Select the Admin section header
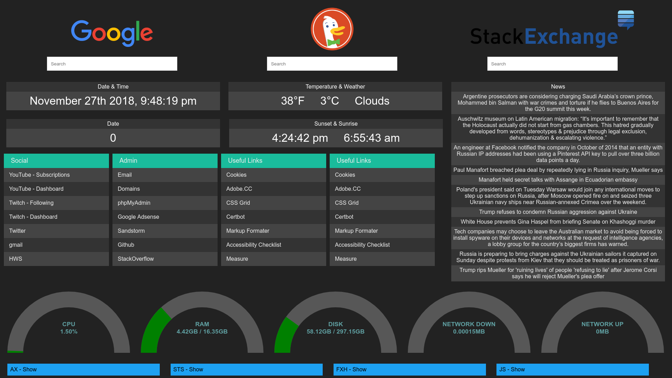Image resolution: width=672 pixels, height=378 pixels. 165,161
